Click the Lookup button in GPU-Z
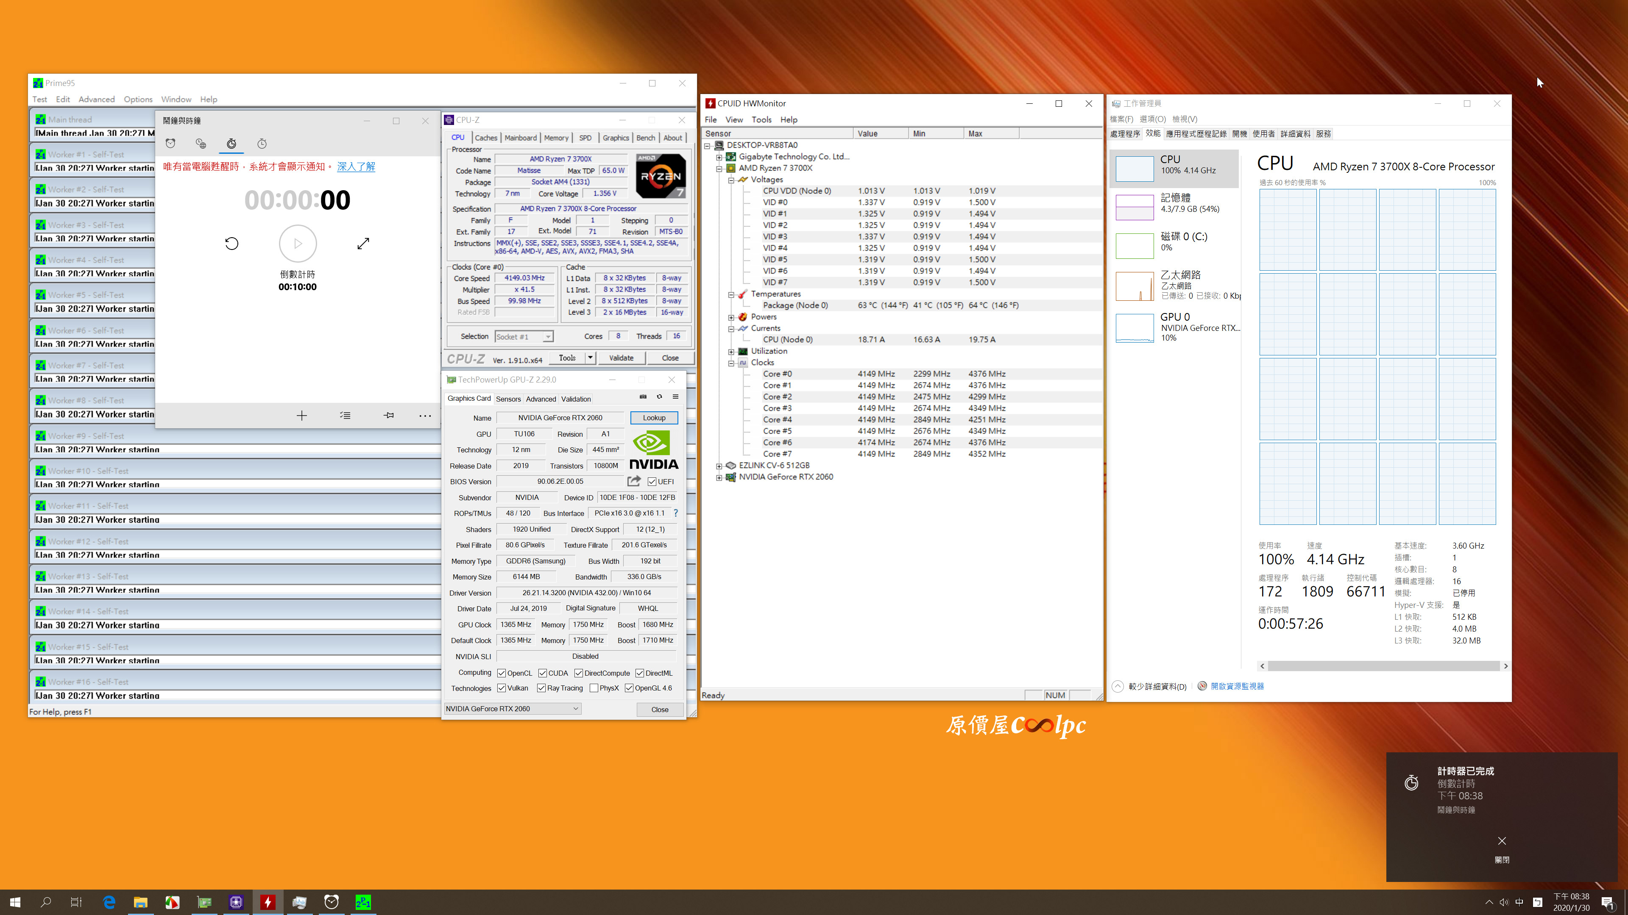 pos(654,417)
